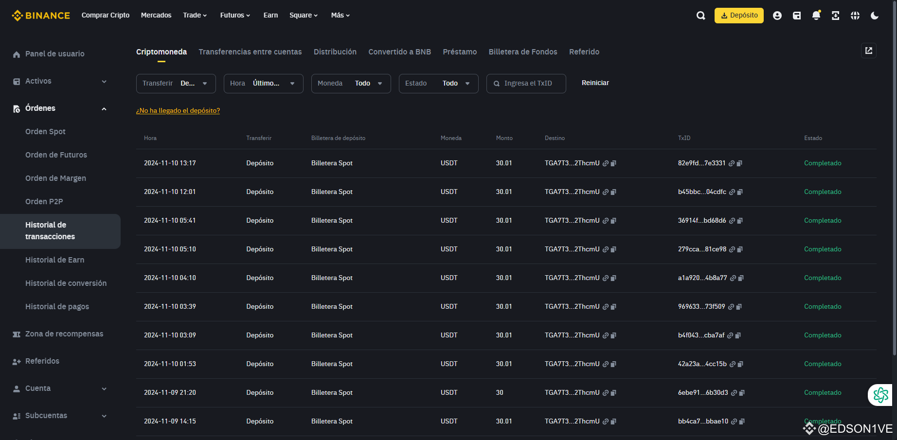Image resolution: width=897 pixels, height=440 pixels.
Task: Open the Moneda filter dropdown
Action: pos(351,84)
